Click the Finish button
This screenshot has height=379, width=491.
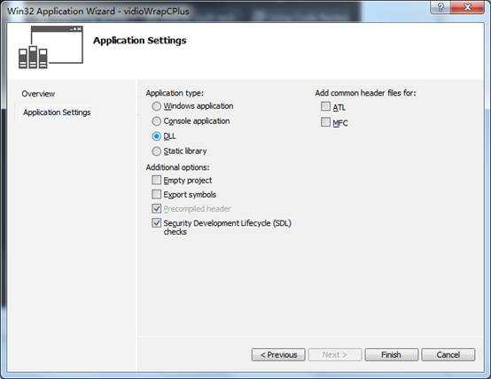(391, 354)
